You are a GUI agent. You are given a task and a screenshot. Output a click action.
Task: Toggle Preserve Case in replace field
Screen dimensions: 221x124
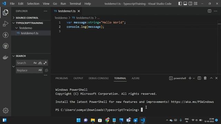(x=40, y=70)
